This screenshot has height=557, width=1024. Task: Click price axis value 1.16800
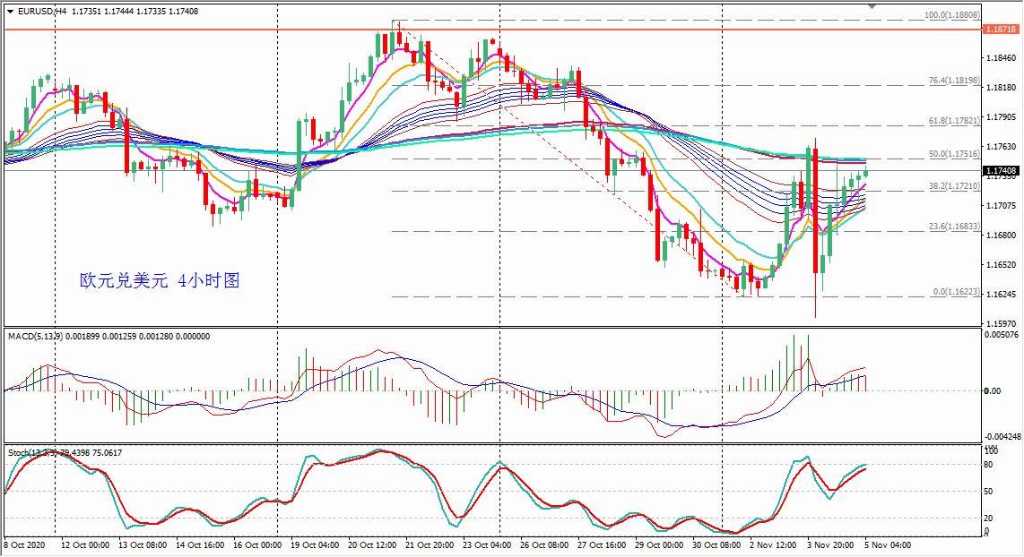click(1001, 235)
